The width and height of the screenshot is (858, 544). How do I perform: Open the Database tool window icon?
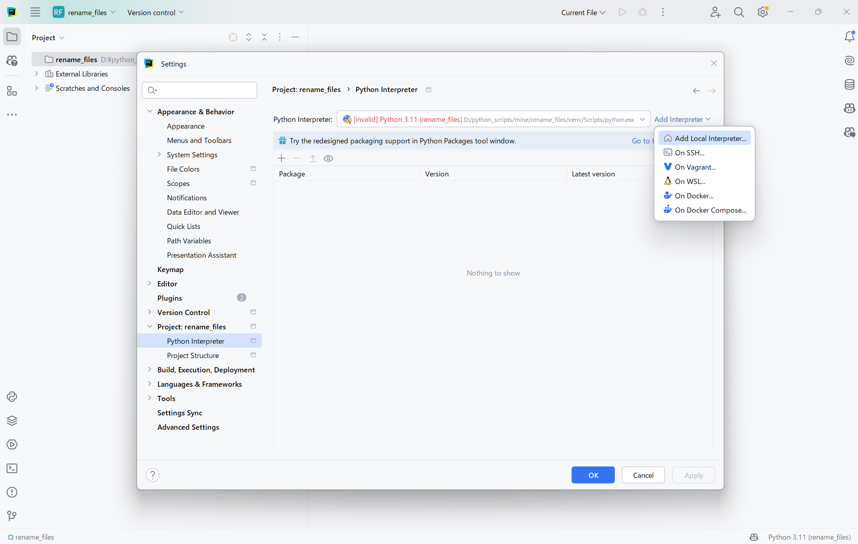click(x=849, y=84)
